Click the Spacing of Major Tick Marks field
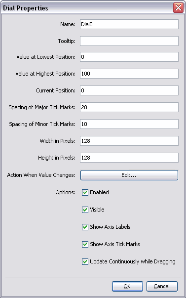This screenshot has width=186, height=298. [x=129, y=107]
